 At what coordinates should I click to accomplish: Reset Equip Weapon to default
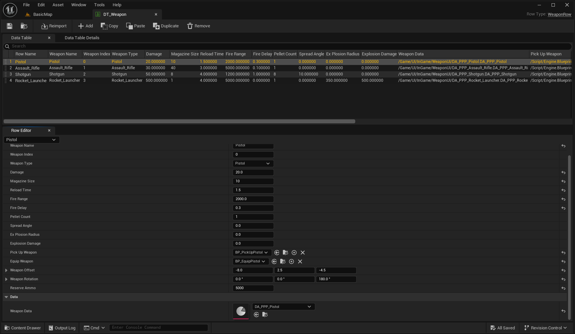[x=563, y=261]
